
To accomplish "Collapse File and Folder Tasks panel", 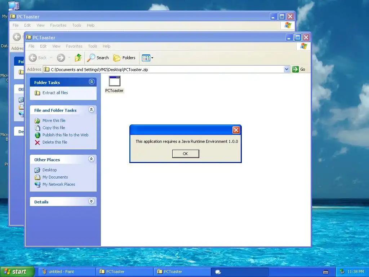I will pos(92,110).
